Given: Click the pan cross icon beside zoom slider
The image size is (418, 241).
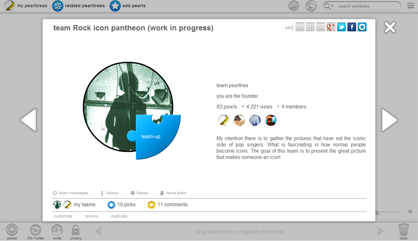Looking at the screenshot, I should click(410, 212).
